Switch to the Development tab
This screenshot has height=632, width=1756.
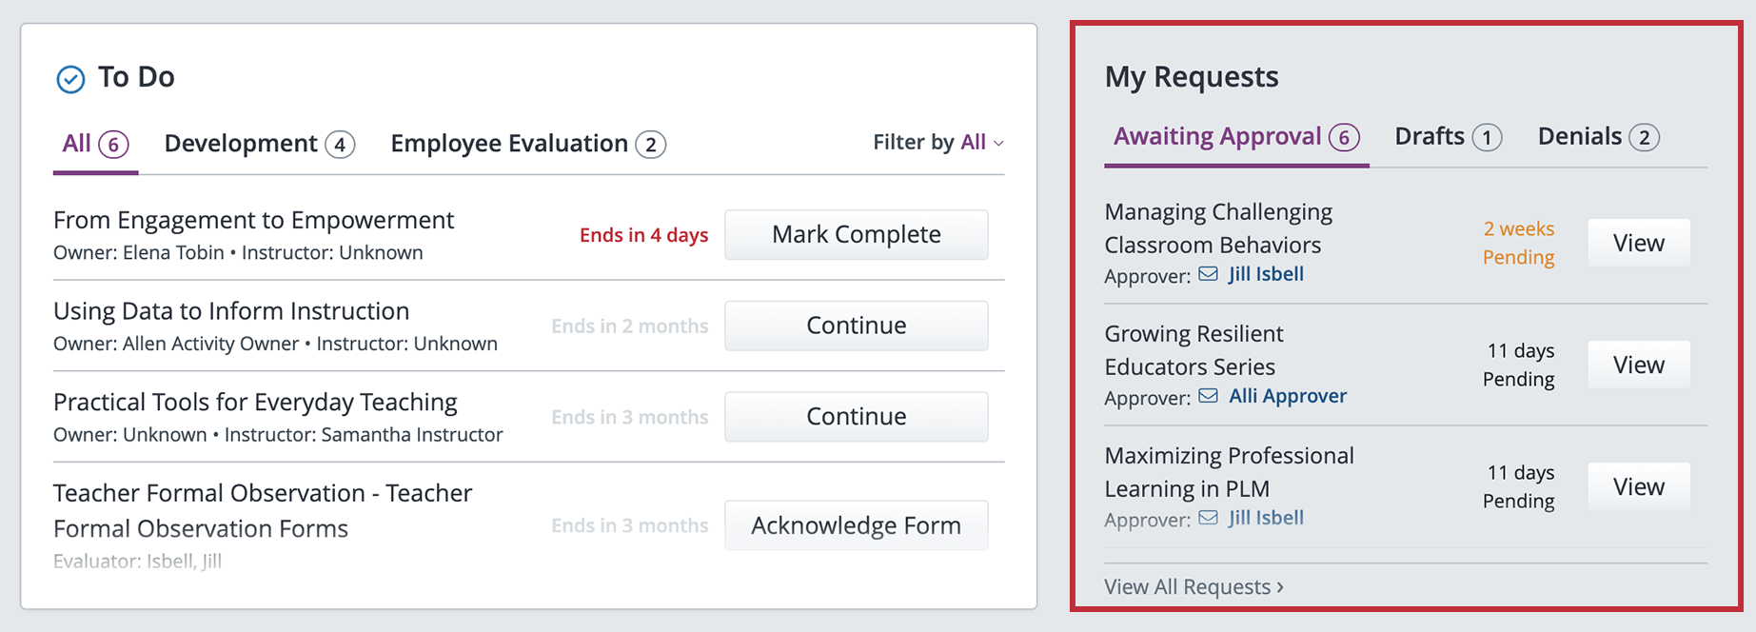259,144
